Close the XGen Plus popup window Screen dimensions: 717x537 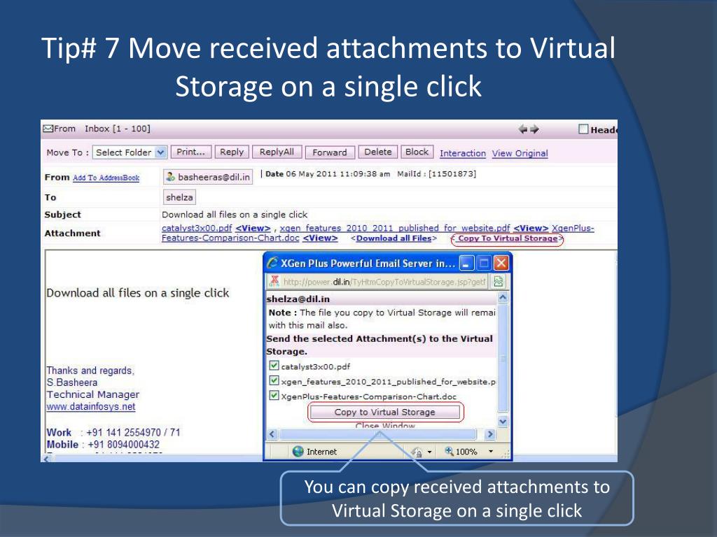501,263
